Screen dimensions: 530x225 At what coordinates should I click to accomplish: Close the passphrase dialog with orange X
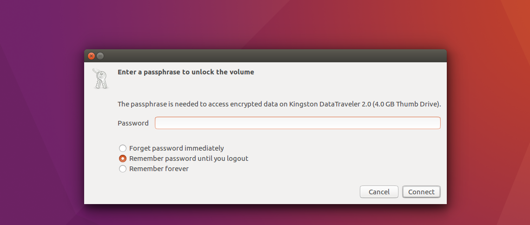click(x=91, y=56)
